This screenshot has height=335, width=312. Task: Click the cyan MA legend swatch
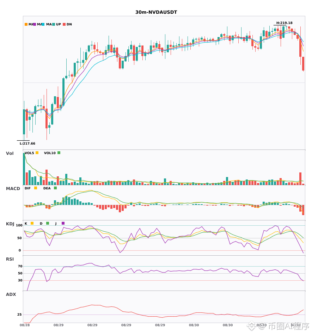tap(43, 24)
